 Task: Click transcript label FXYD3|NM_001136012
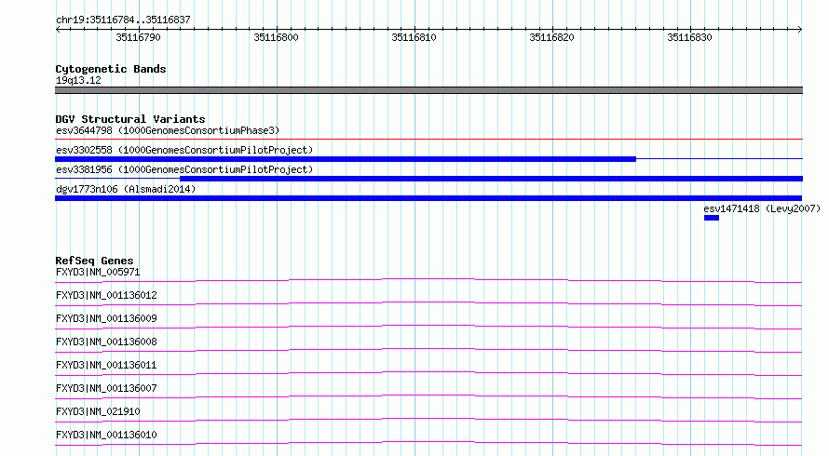tap(106, 295)
